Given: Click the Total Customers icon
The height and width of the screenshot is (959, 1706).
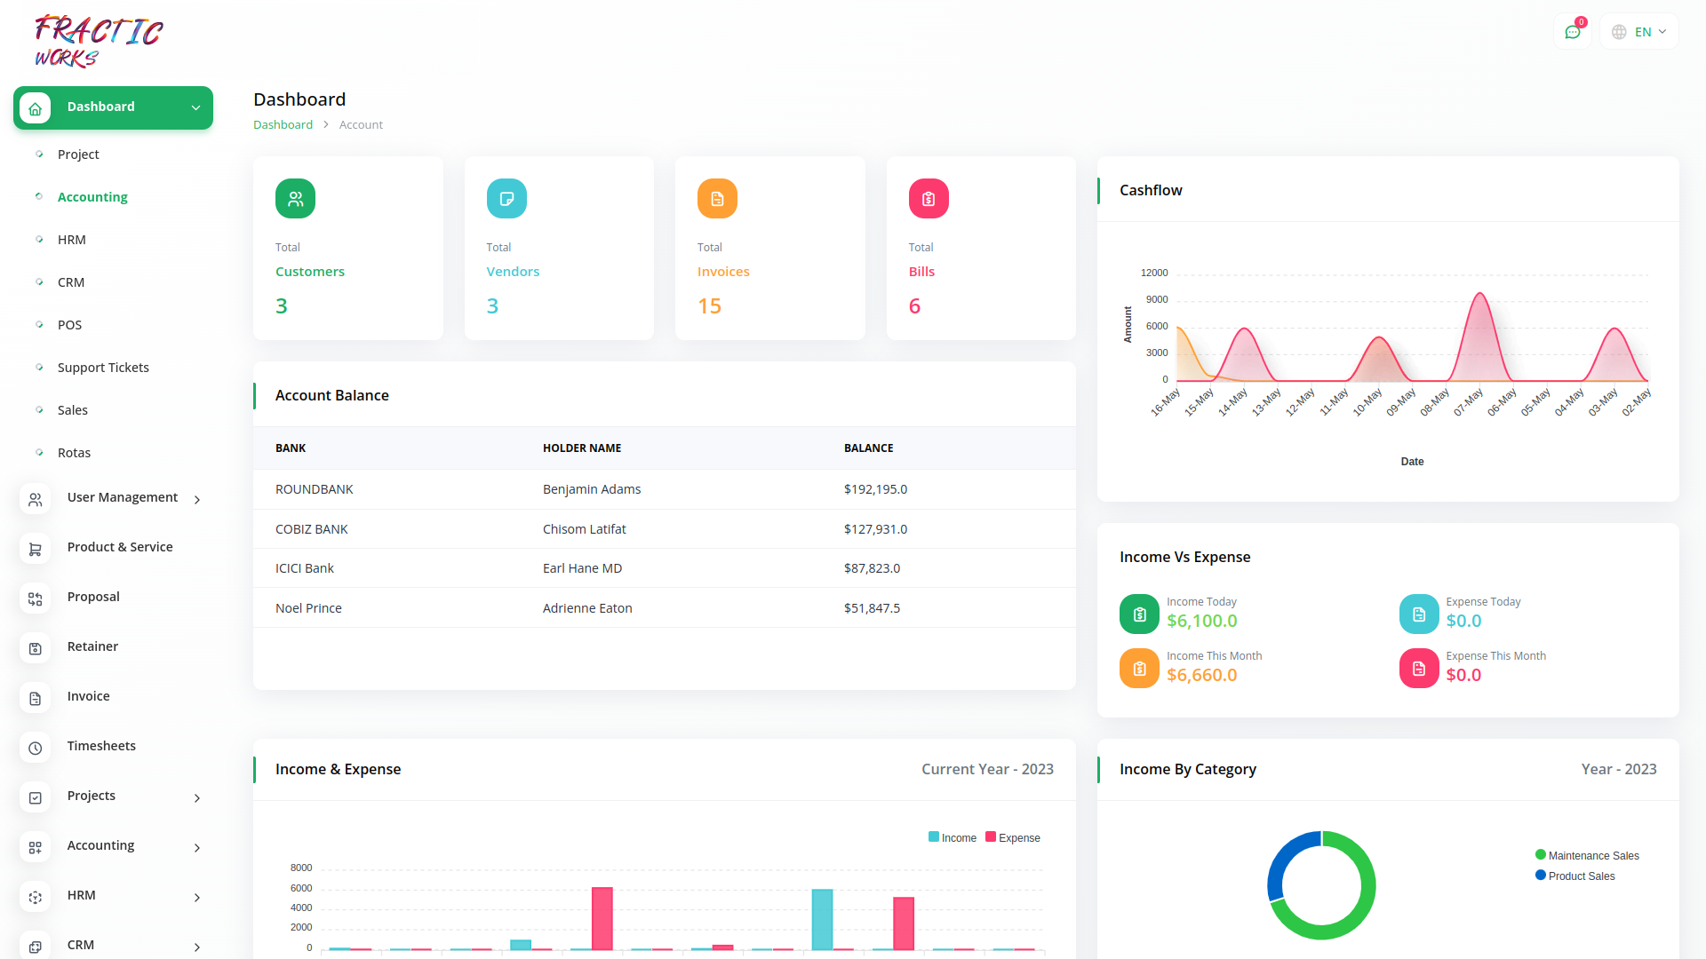Looking at the screenshot, I should (295, 198).
